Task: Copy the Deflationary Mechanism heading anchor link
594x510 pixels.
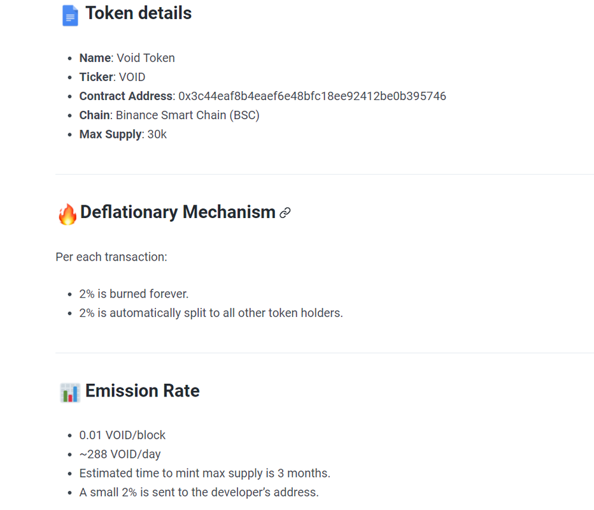Action: pos(285,213)
